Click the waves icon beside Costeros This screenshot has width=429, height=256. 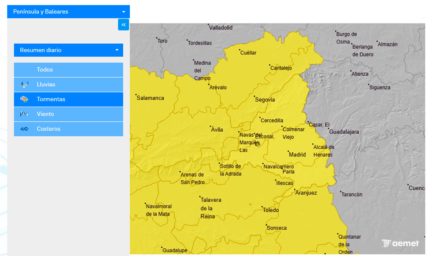tap(24, 129)
